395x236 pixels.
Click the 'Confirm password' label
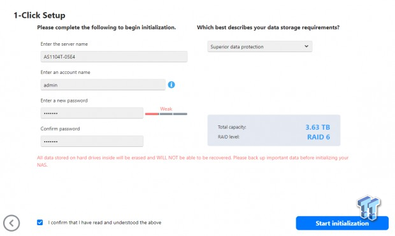60,128
